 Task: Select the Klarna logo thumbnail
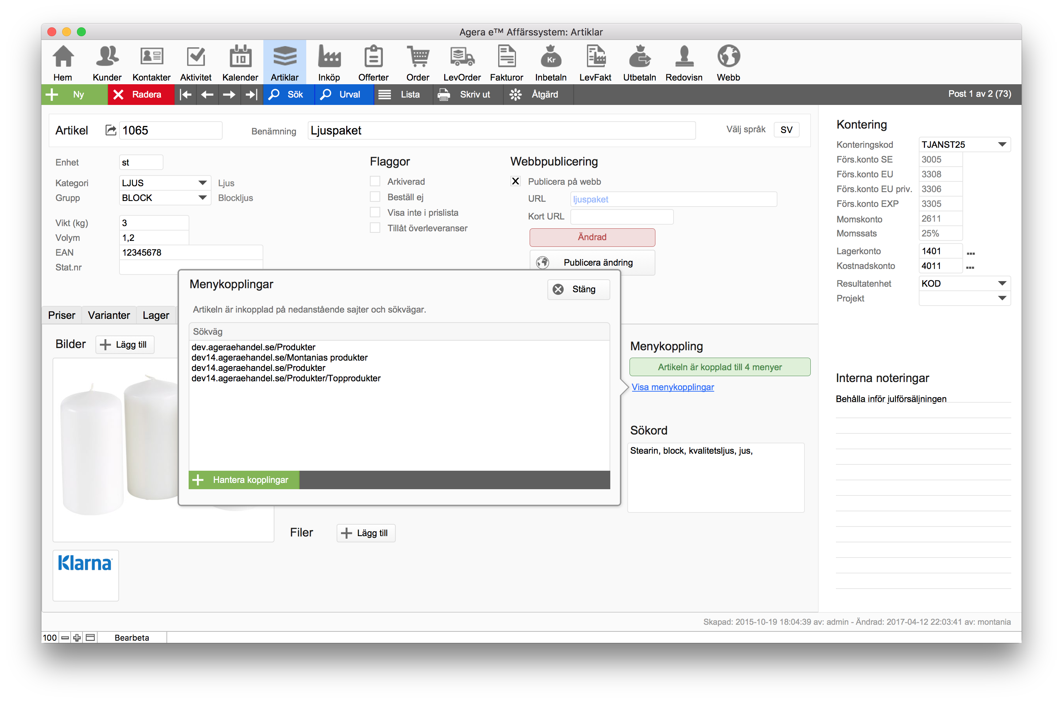coord(85,575)
